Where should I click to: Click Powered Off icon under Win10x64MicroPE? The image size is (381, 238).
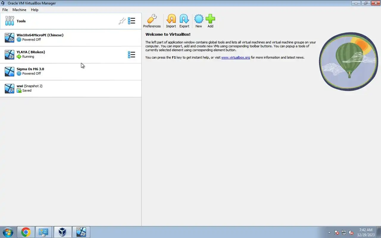19,40
